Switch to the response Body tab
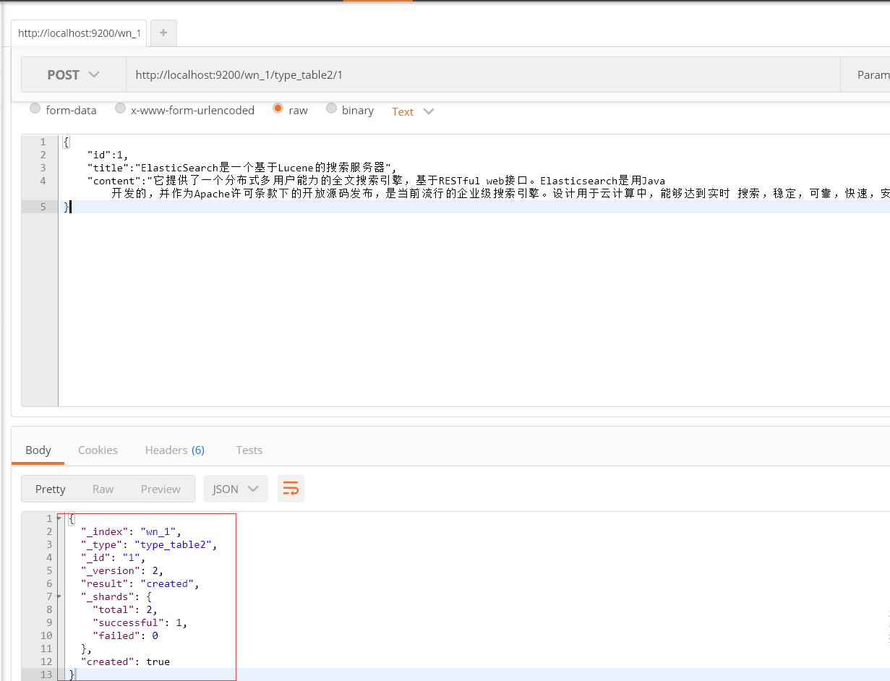This screenshot has width=890, height=681. click(x=38, y=450)
